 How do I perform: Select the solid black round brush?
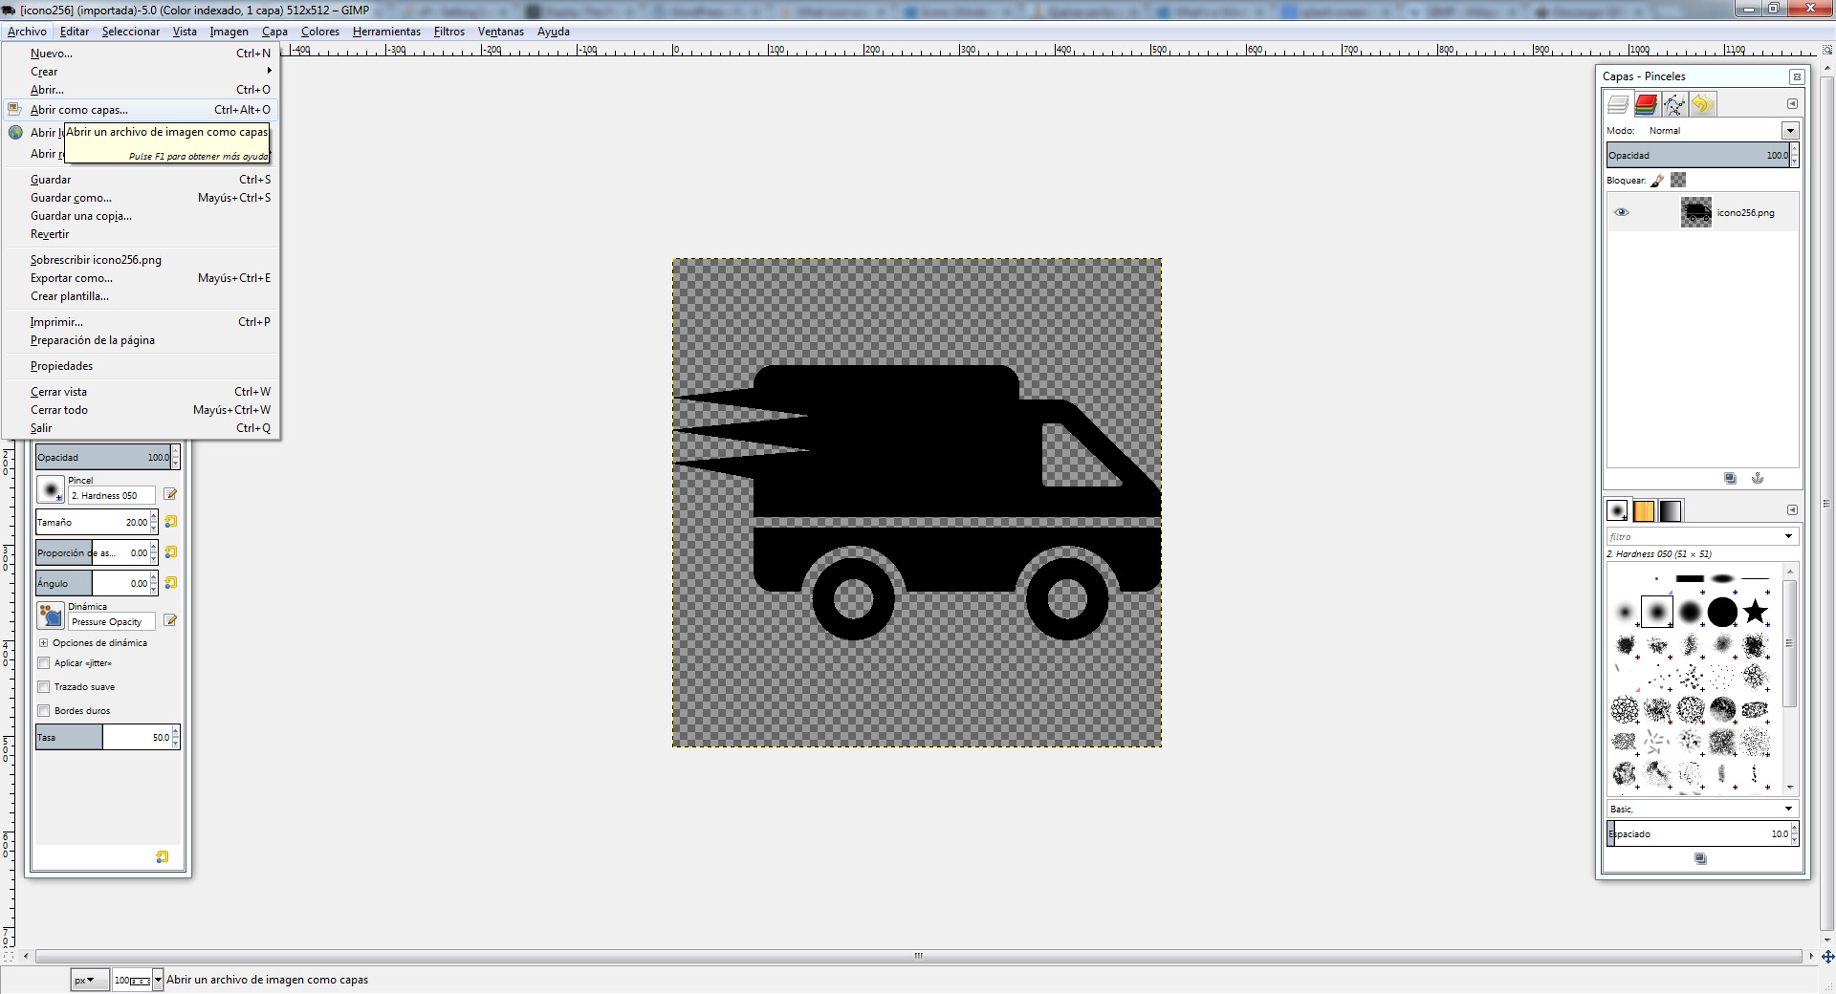tap(1722, 612)
